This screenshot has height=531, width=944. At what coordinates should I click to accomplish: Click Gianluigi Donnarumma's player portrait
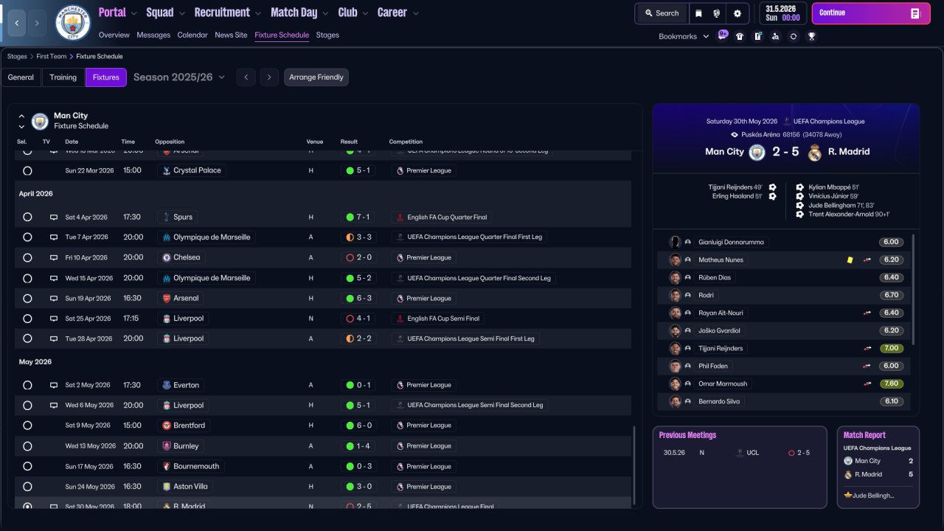coord(675,242)
